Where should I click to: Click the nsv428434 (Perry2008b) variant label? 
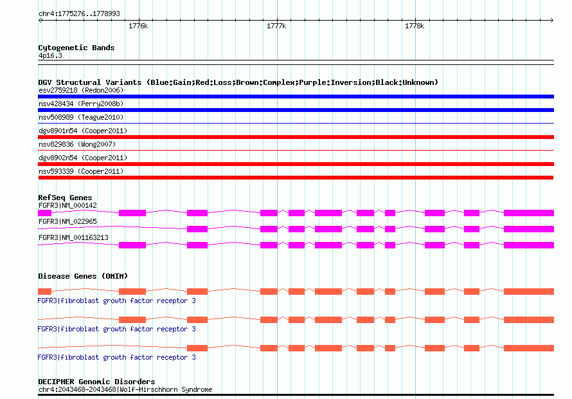pos(81,104)
